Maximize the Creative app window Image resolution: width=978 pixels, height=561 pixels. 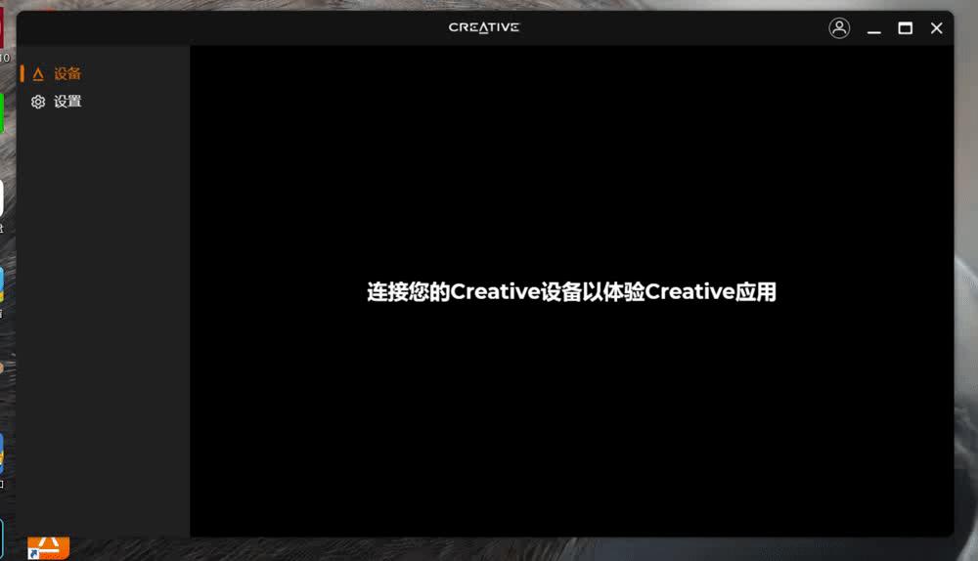coord(905,28)
